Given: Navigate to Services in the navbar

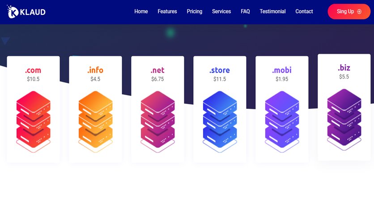Looking at the screenshot, I should [x=221, y=12].
